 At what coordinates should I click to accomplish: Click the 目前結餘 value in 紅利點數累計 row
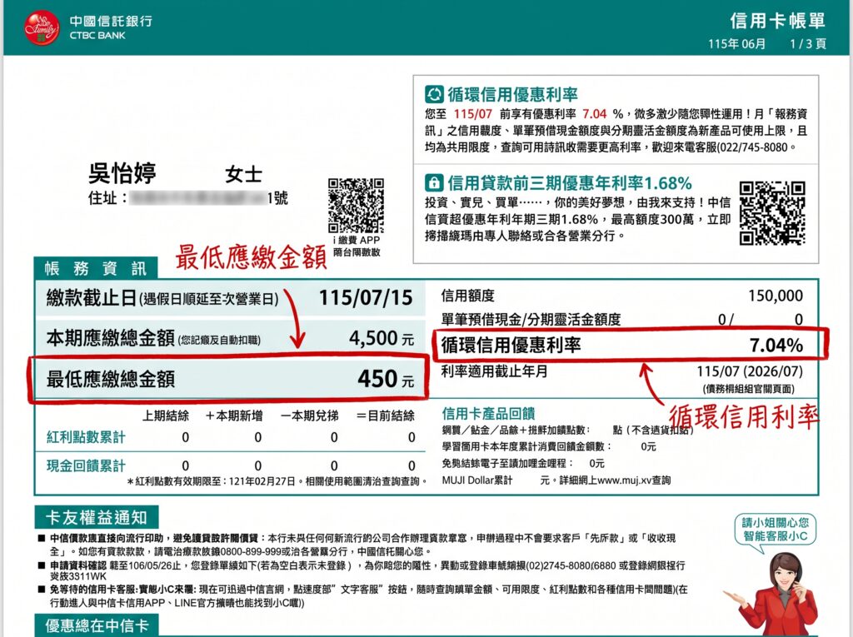pos(412,437)
